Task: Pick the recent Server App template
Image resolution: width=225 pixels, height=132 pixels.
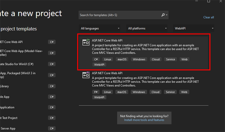Action: (9, 128)
